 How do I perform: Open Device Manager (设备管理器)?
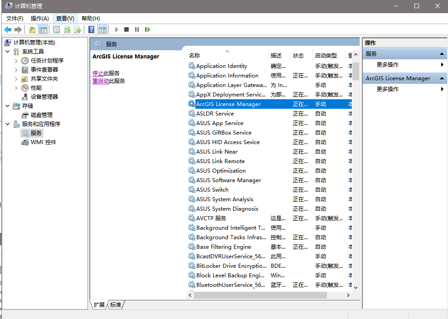(x=44, y=97)
